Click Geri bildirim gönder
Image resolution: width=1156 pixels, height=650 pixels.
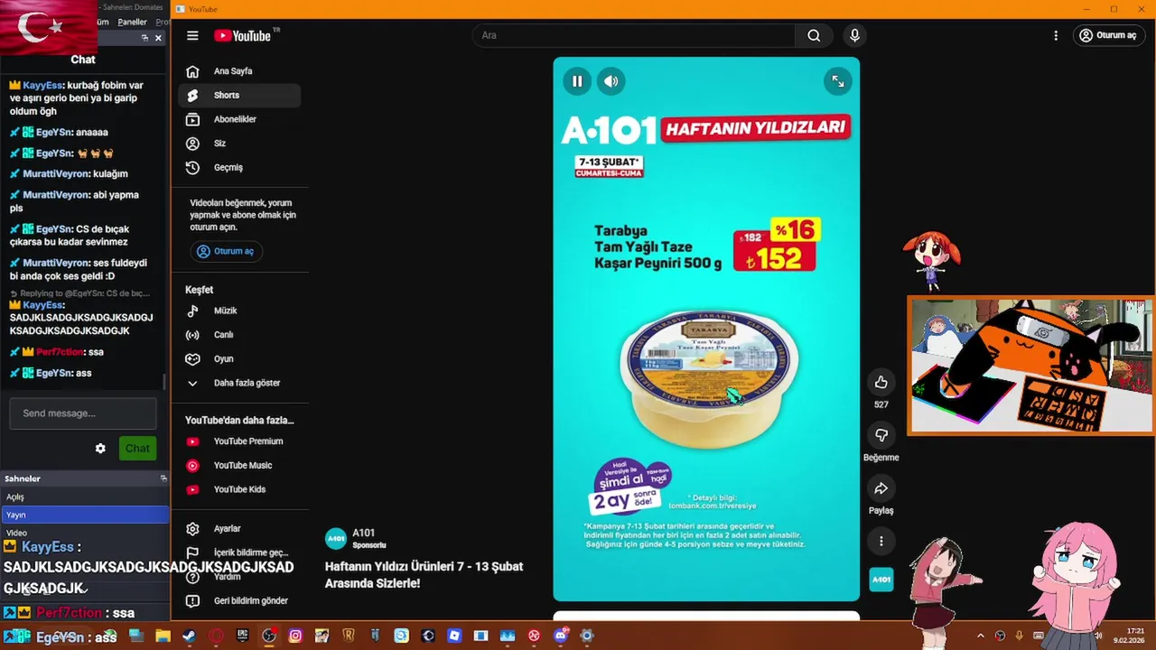(x=239, y=601)
